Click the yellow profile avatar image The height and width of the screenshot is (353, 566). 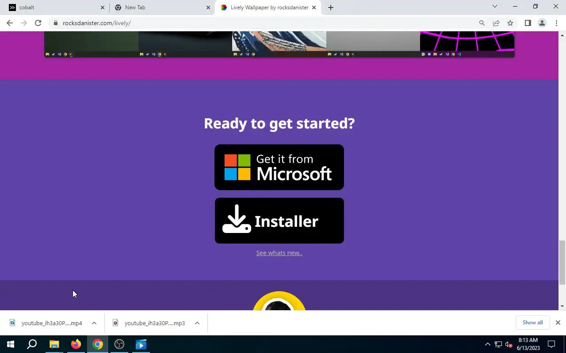click(279, 301)
